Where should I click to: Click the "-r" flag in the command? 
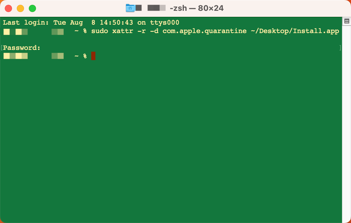pos(142,31)
